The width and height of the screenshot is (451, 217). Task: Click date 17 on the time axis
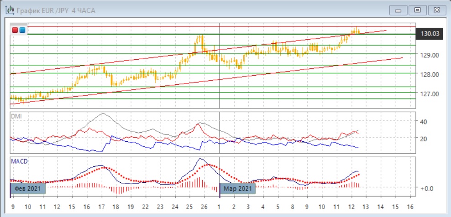(100, 206)
